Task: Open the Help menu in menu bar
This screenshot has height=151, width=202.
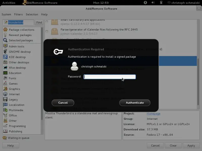Action: pyautogui.click(x=44, y=14)
